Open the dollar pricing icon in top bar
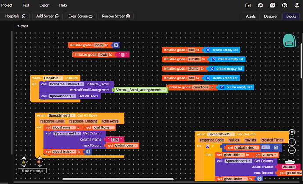The height and width of the screenshot is (184, 303). [x=285, y=5]
